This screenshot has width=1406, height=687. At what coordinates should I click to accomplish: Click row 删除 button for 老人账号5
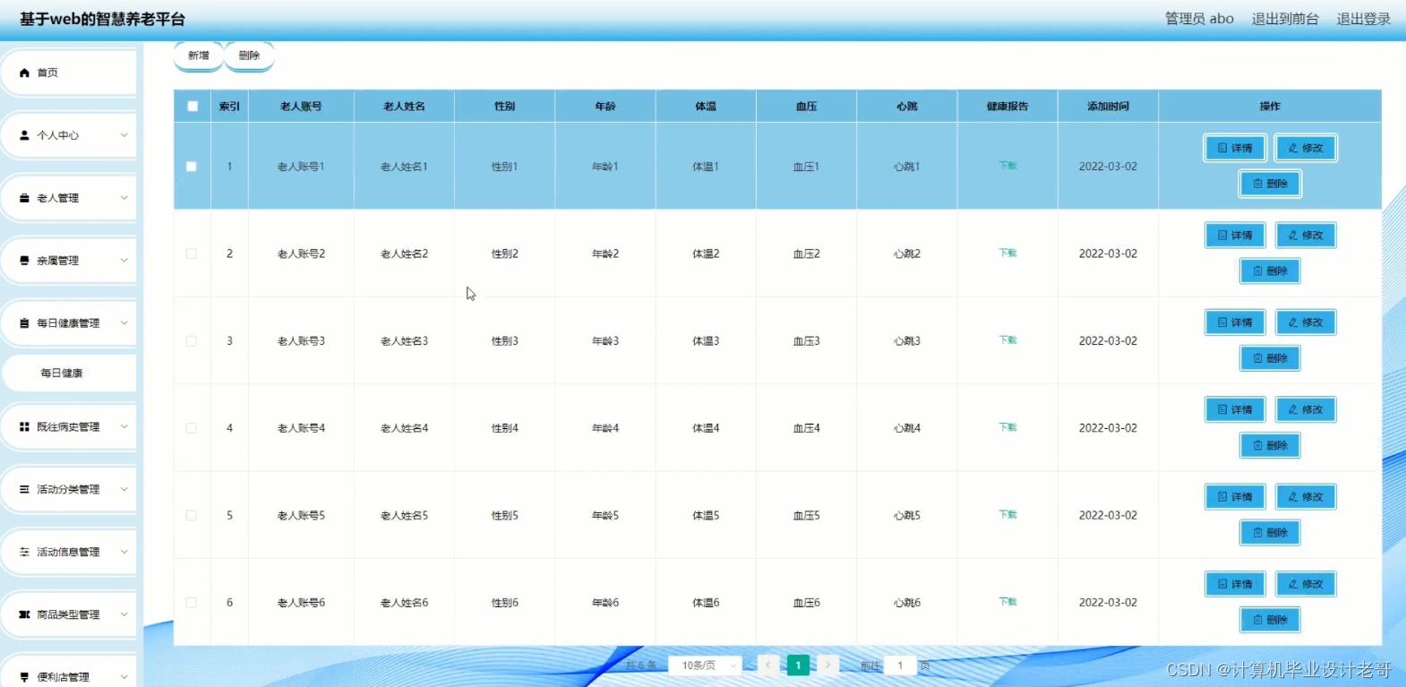tap(1270, 533)
